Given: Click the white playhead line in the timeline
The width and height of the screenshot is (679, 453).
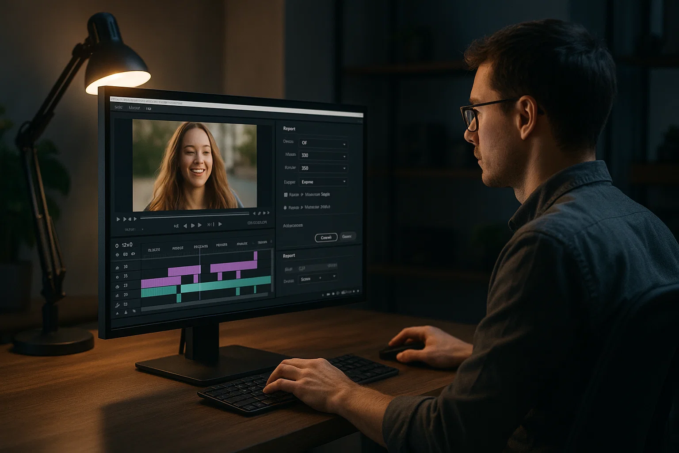Looking at the screenshot, I should point(200,274).
